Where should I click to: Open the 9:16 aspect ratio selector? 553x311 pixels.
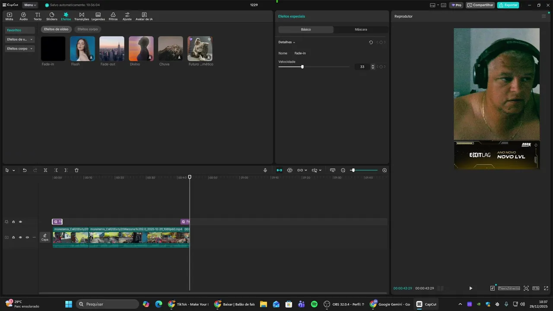pyautogui.click(x=536, y=288)
